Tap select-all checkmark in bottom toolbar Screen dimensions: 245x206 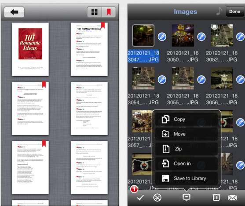[140, 198]
